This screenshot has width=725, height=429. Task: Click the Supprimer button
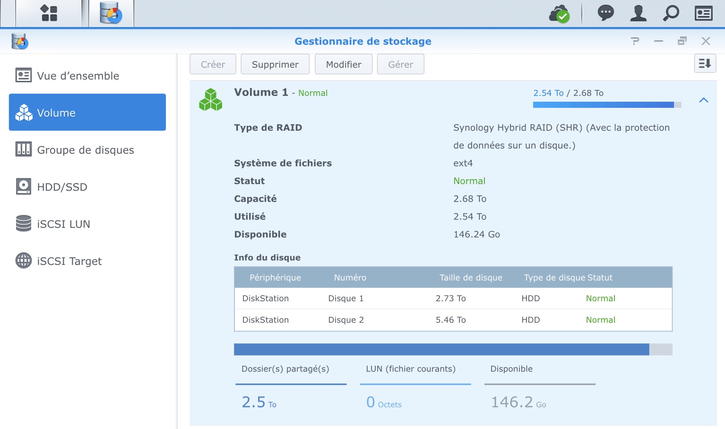[275, 64]
